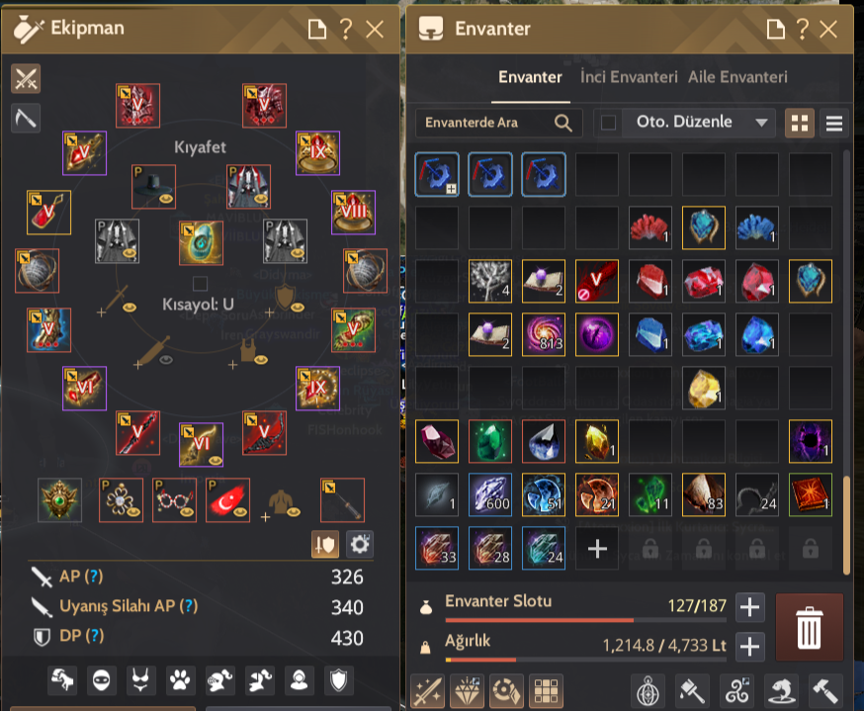Tick the checkbox next to Oto. Düzenle
This screenshot has height=712, width=864.
click(608, 123)
